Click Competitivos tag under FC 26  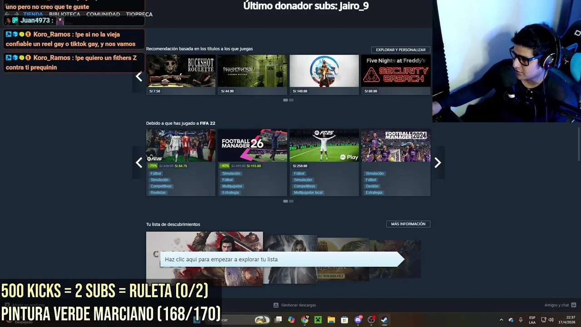(x=161, y=186)
